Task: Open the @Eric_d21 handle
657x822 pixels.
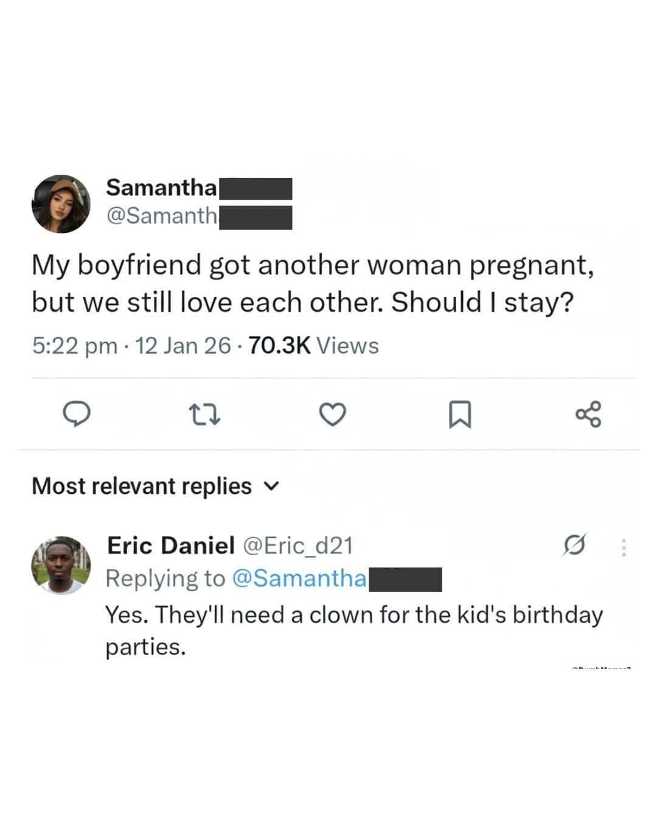Action: click(298, 545)
